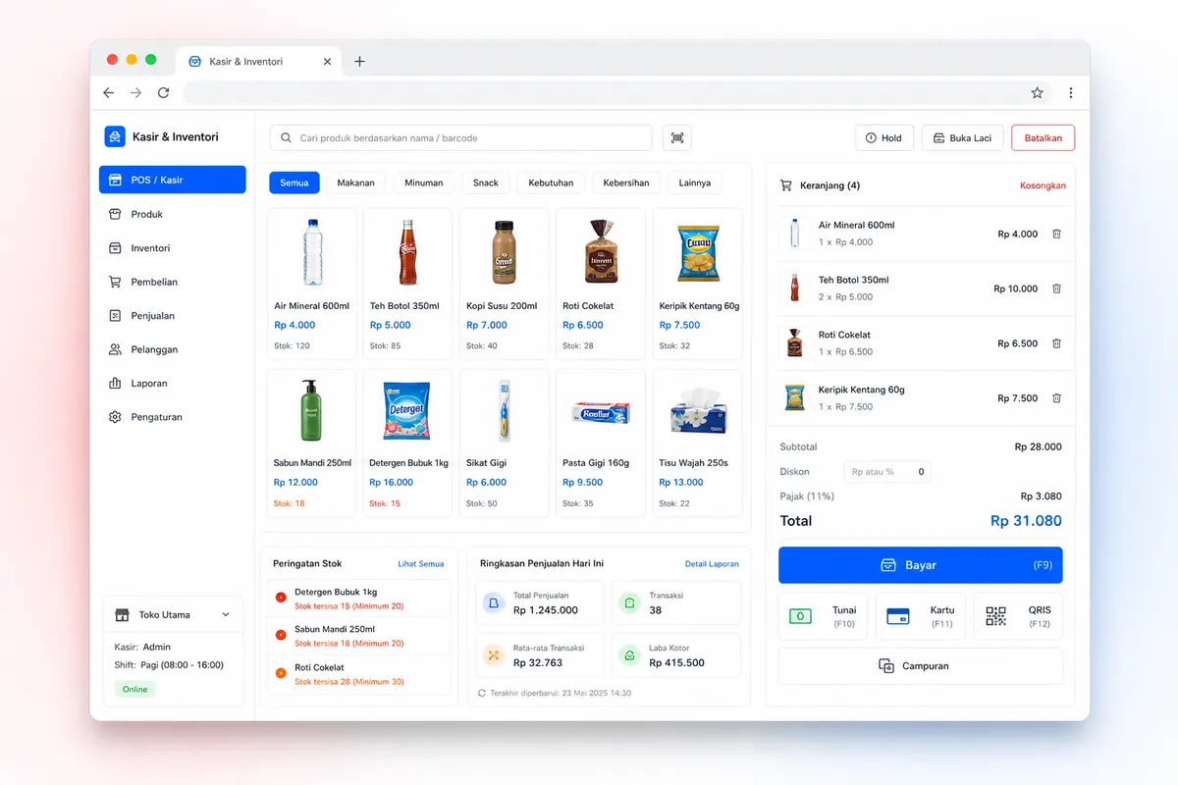This screenshot has height=785, width=1178.
Task: Choose QRIS payment method
Action: coord(1018,616)
